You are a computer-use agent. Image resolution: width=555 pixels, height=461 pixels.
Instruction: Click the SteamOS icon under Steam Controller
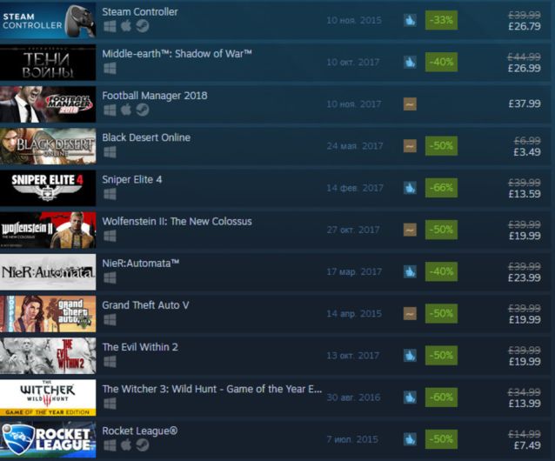(x=143, y=26)
